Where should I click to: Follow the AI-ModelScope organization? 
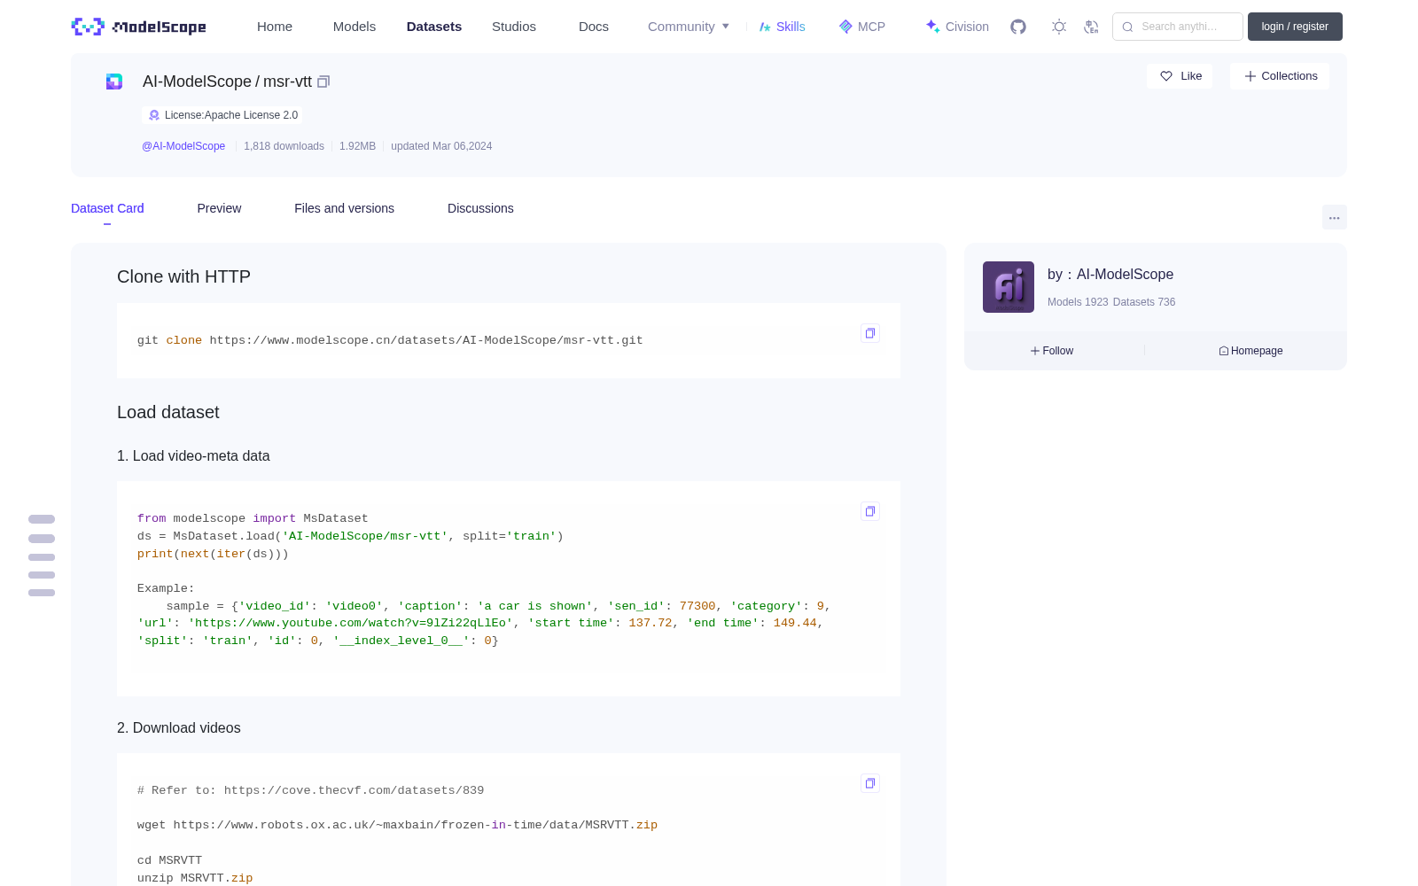(x=1052, y=351)
